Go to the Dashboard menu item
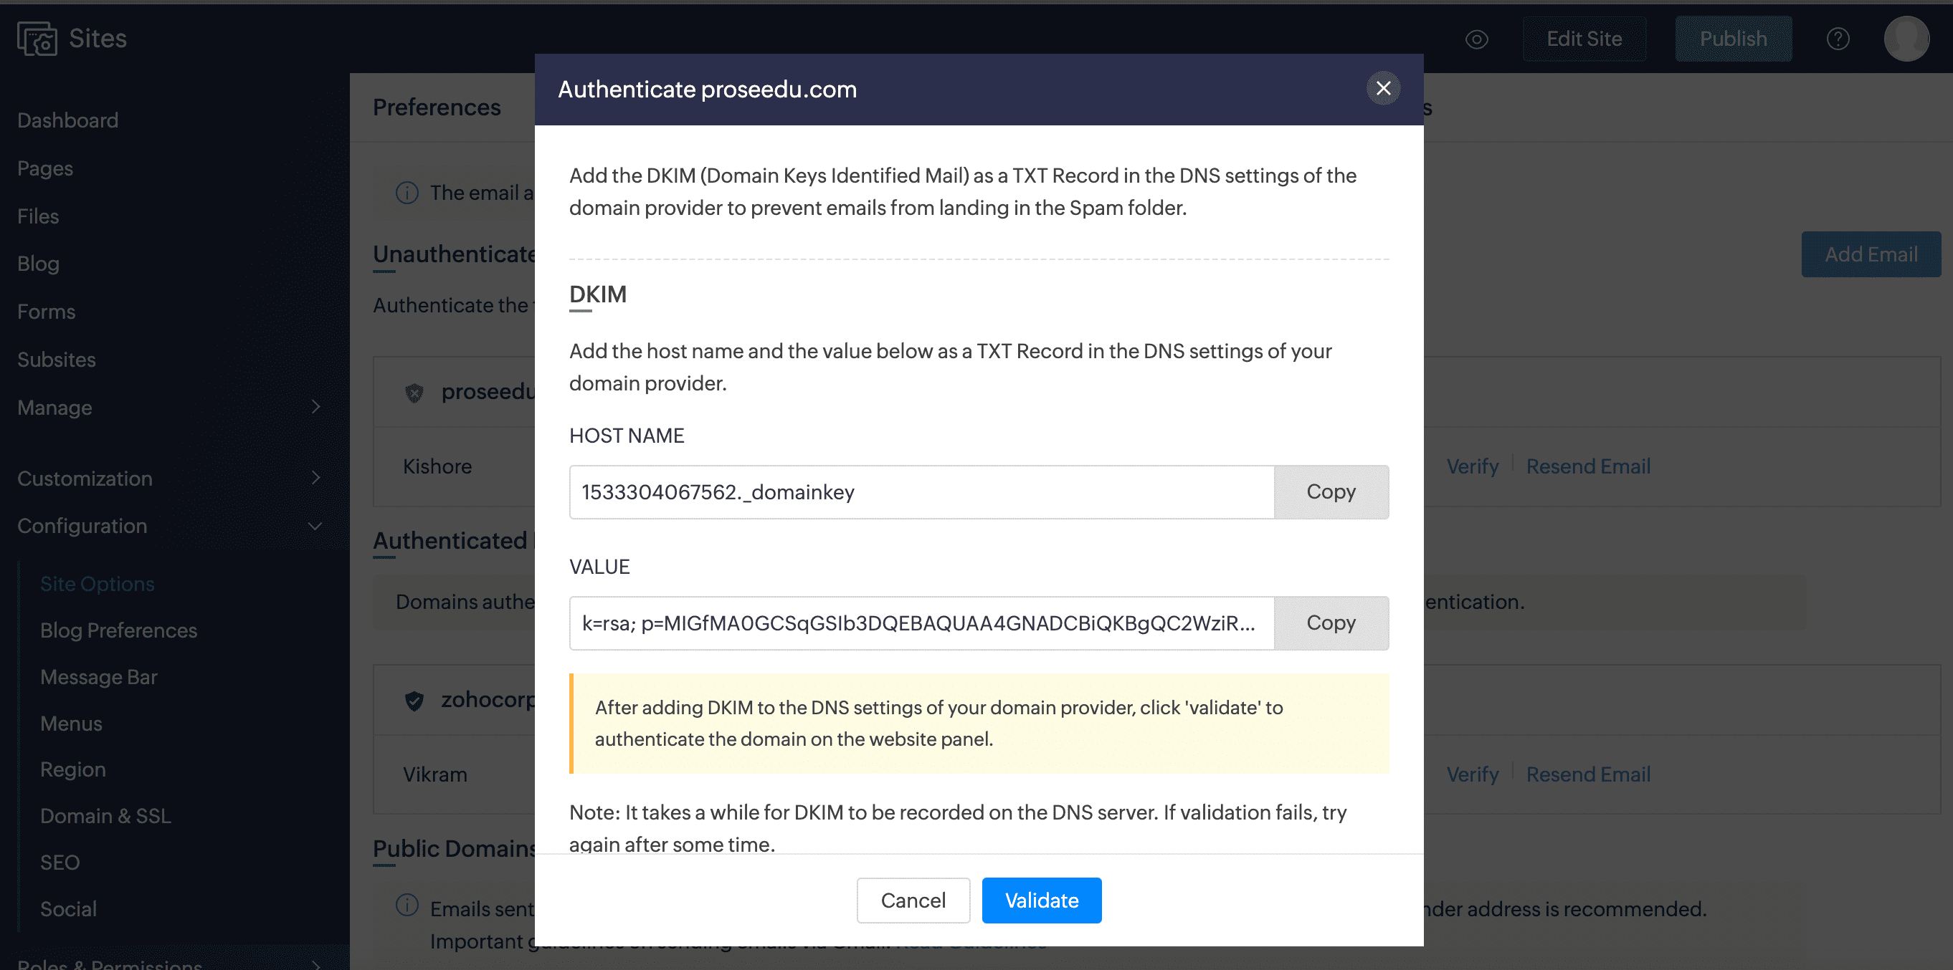The image size is (1953, 970). tap(67, 120)
